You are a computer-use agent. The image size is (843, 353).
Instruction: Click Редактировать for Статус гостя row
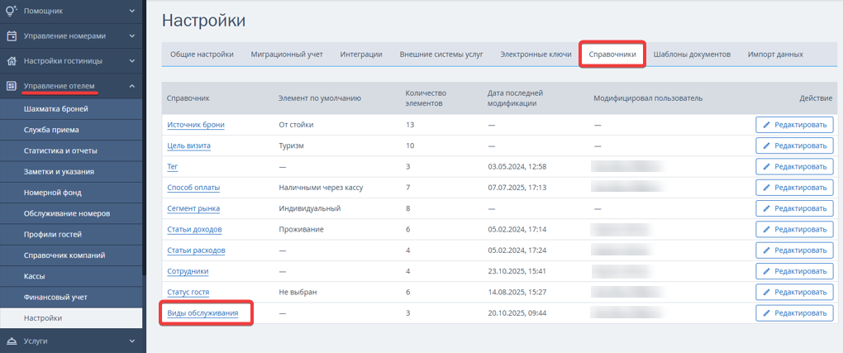coord(794,292)
